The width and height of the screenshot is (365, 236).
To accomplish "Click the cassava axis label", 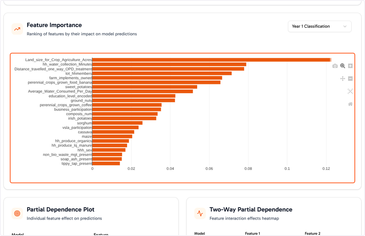I will [85, 132].
